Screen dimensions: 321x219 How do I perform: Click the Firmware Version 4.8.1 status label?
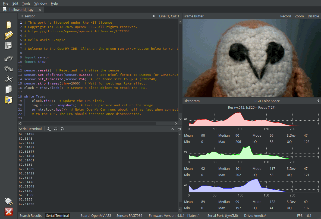(174, 216)
